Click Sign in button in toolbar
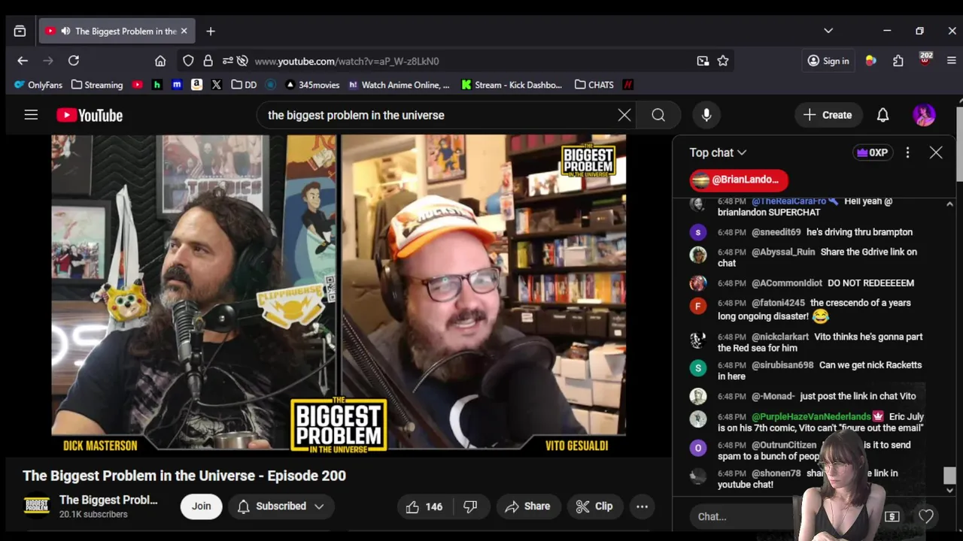The height and width of the screenshot is (541, 963). pyautogui.click(x=828, y=61)
